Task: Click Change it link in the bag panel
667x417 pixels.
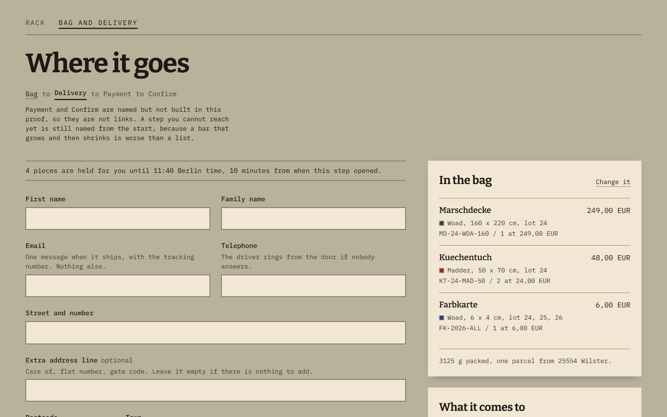Action: (x=613, y=182)
